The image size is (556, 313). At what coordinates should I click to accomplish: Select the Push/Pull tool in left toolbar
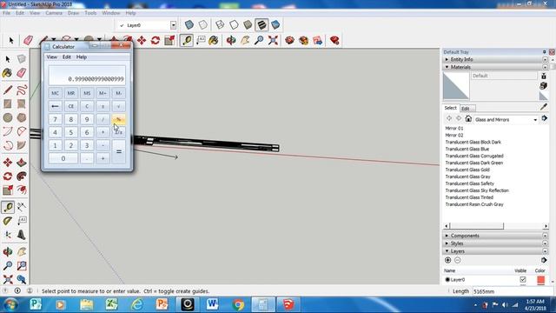point(22,163)
